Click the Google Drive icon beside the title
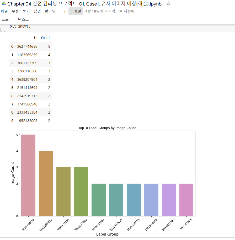This screenshot has height=240, width=235. tap(4, 3)
